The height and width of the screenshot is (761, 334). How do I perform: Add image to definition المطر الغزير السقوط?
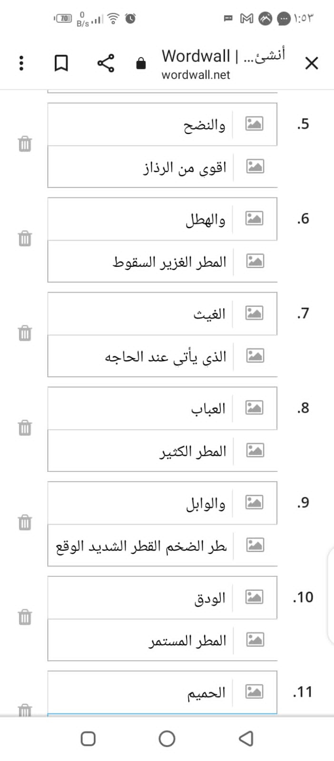coord(255,261)
